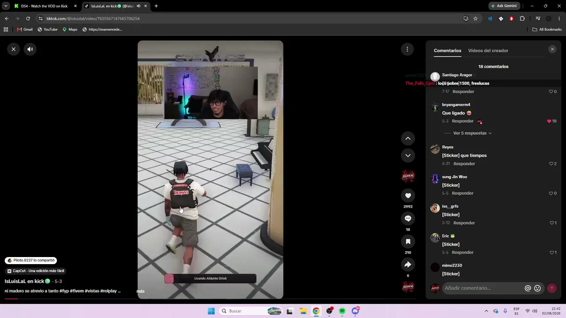Image resolution: width=566 pixels, height=318 pixels.
Task: Save the video with the bookmark icon
Action: [408, 242]
